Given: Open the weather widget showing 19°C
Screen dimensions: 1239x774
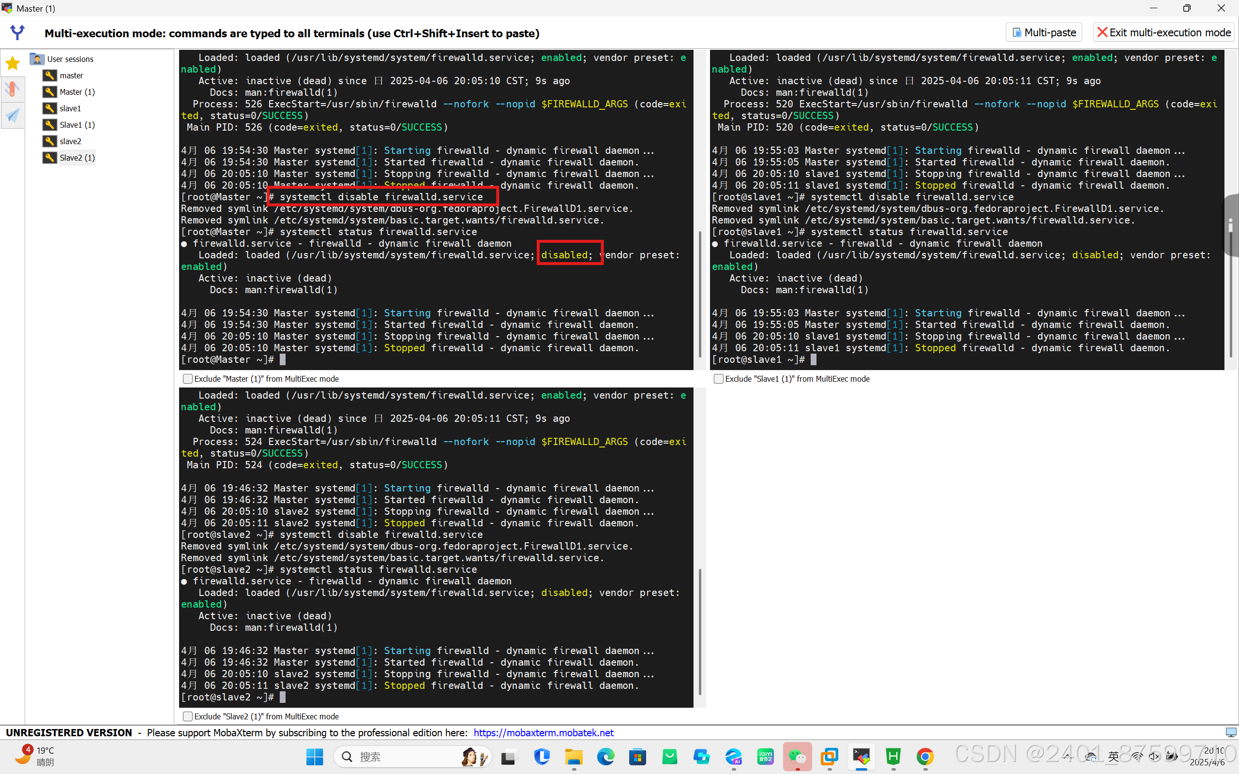Looking at the screenshot, I should 35,756.
